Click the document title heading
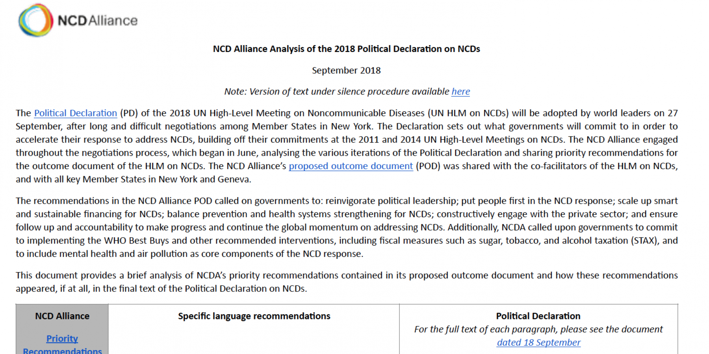This screenshot has height=354, width=709. (x=346, y=49)
